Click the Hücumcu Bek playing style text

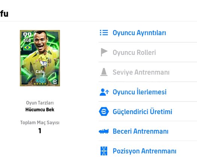pyautogui.click(x=40, y=109)
